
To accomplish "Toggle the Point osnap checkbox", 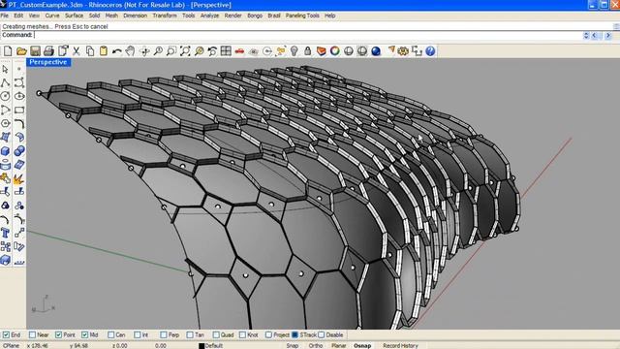I will click(58, 334).
